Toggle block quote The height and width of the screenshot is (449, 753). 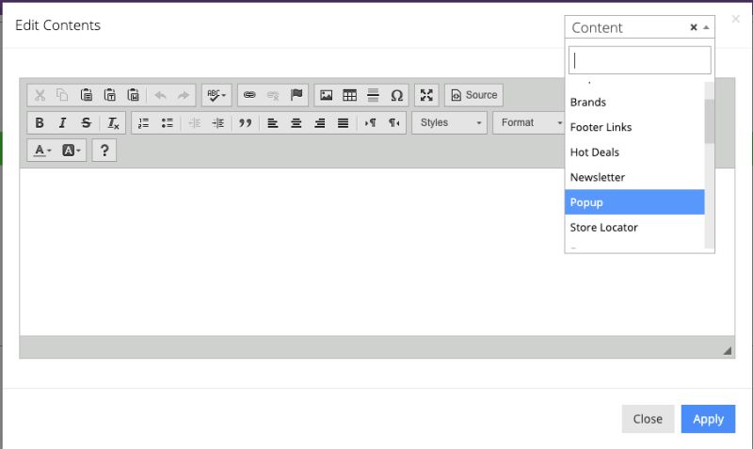246,123
